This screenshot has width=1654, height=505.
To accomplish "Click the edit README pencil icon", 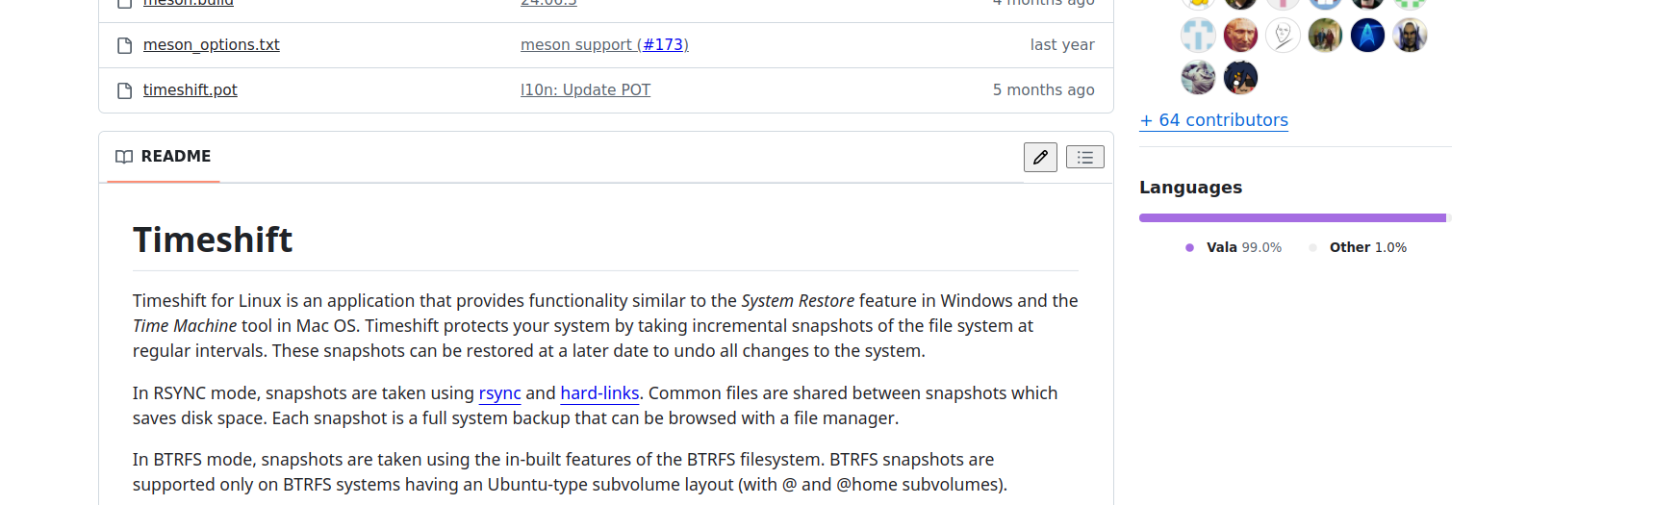I will (x=1040, y=157).
